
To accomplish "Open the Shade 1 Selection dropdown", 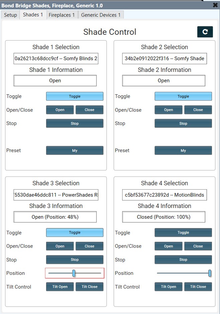I will click(x=55, y=58).
